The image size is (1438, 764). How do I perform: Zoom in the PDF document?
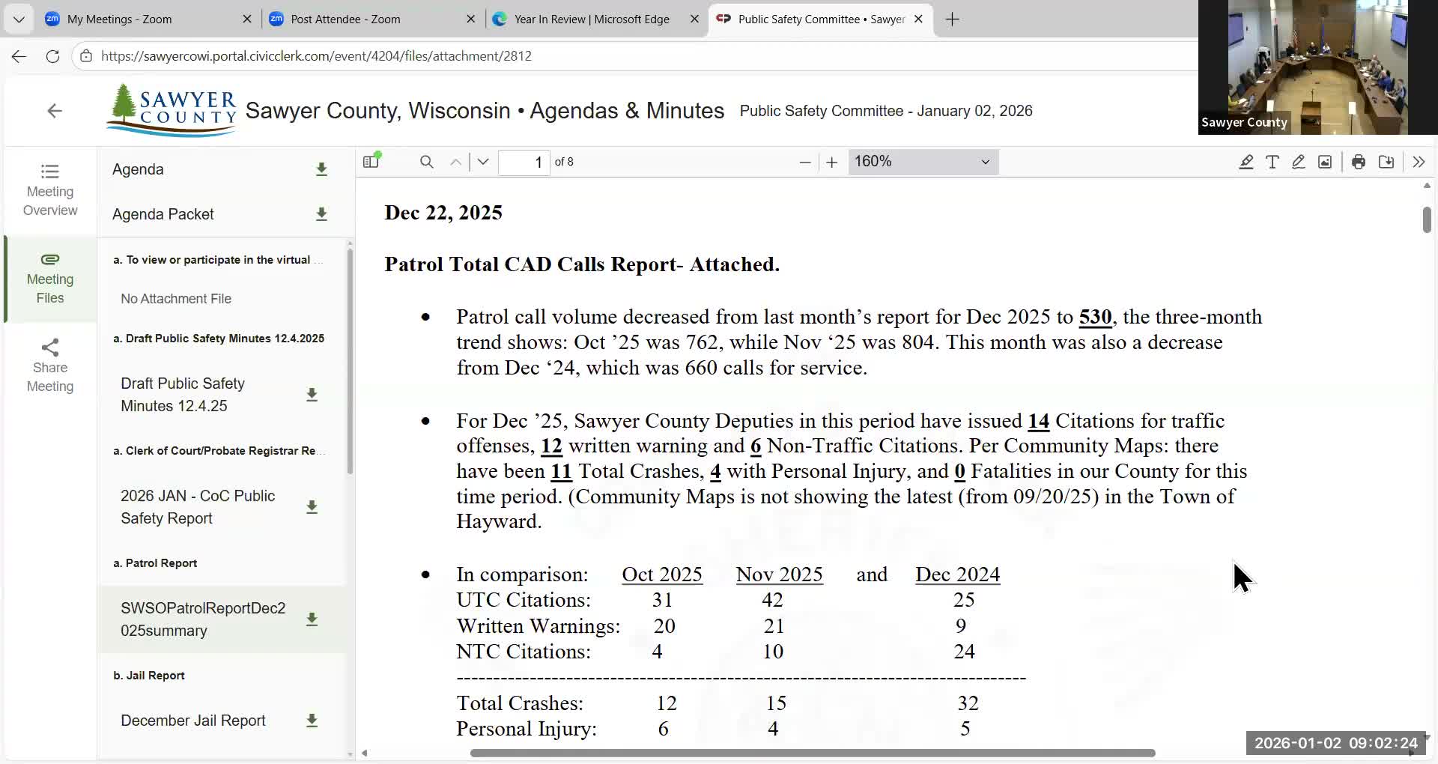[x=831, y=162]
